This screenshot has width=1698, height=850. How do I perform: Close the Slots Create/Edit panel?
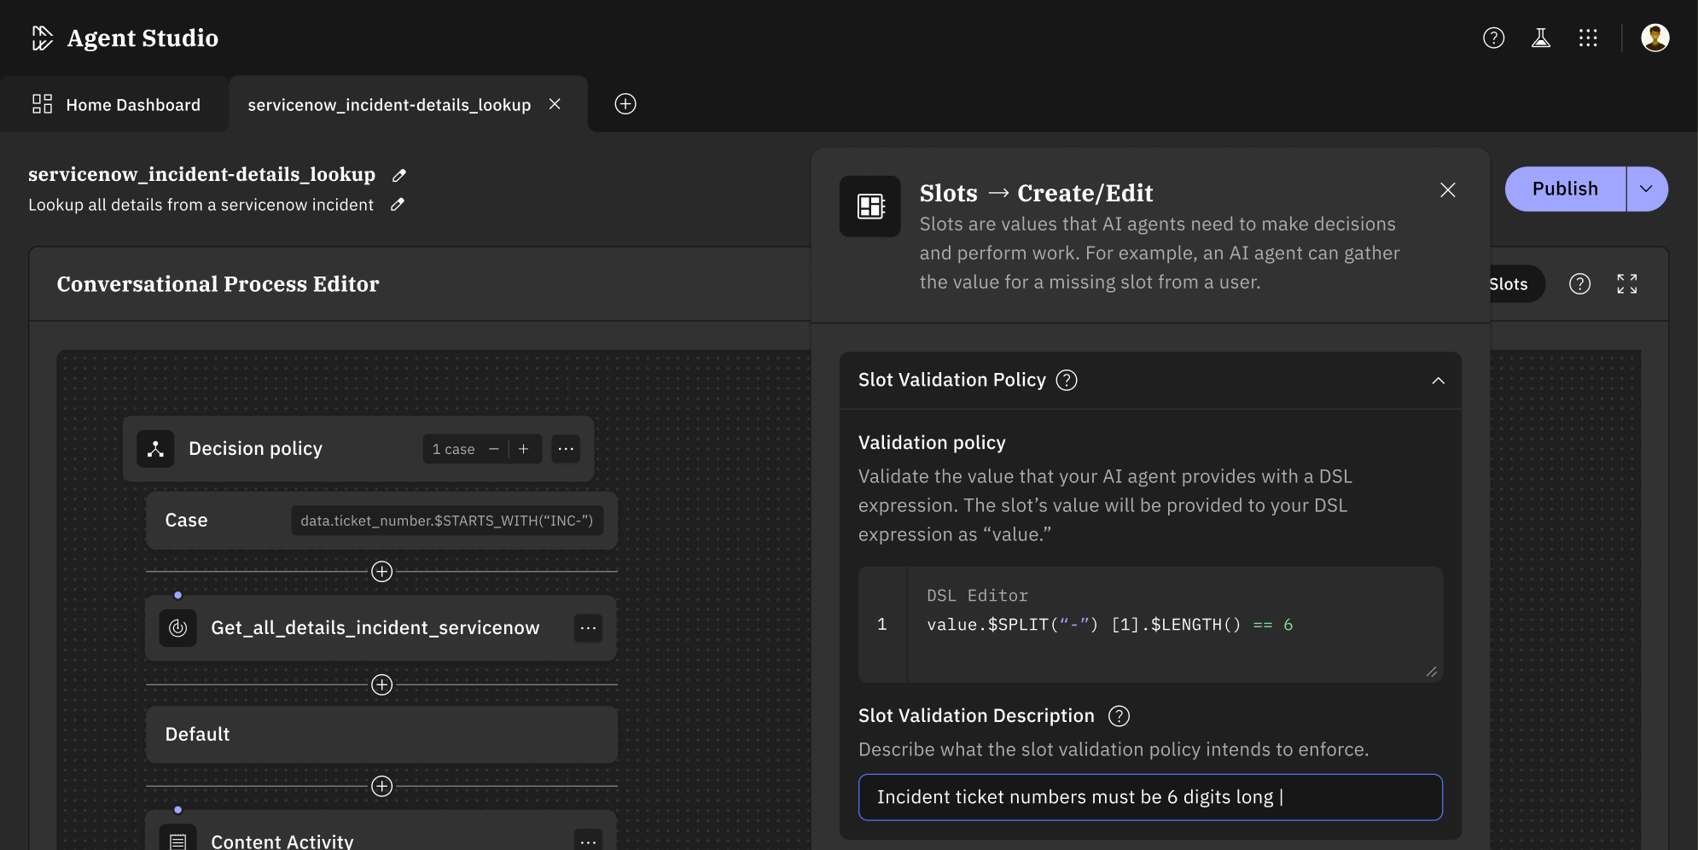pyautogui.click(x=1447, y=190)
